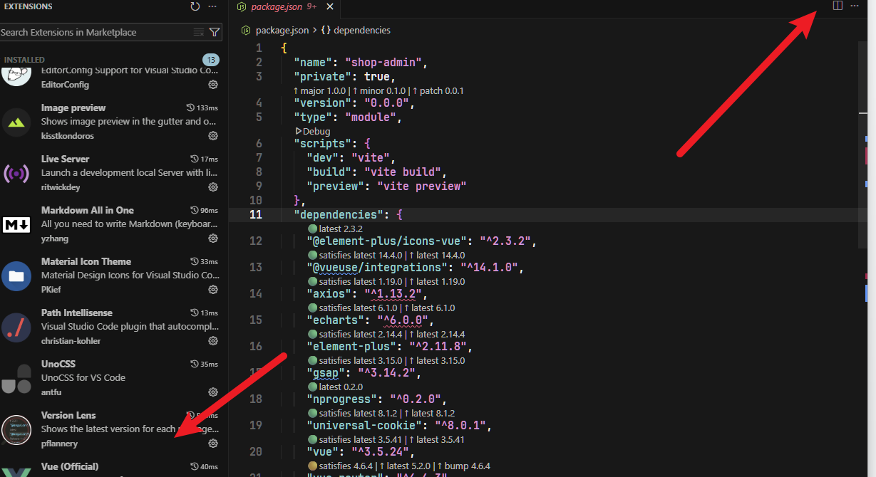Open Markdown All in One manage gear
Image resolution: width=876 pixels, height=477 pixels.
(x=212, y=238)
